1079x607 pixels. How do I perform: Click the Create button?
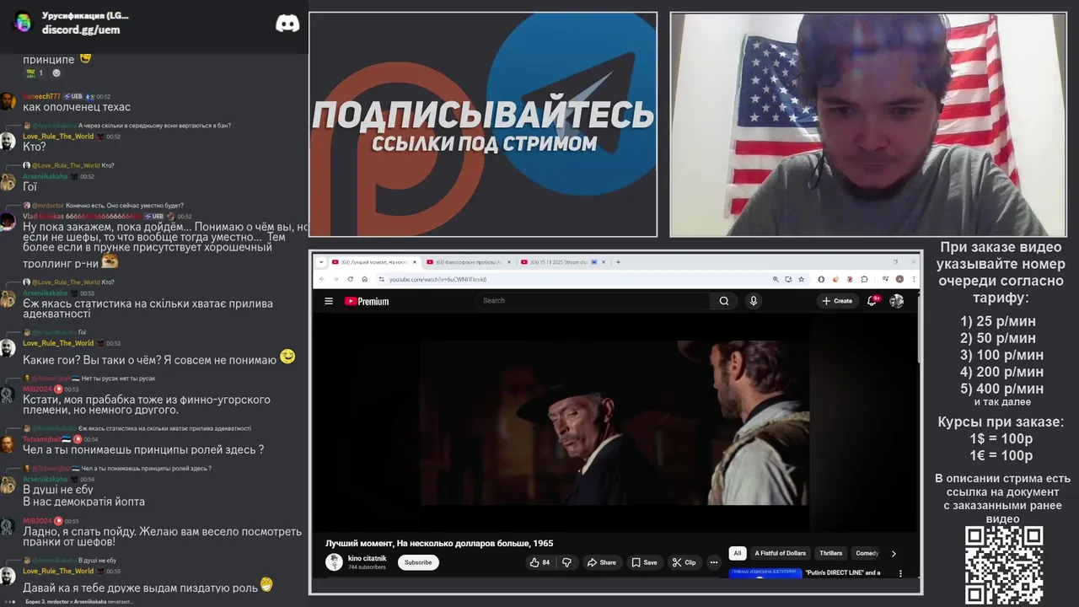pyautogui.click(x=837, y=301)
